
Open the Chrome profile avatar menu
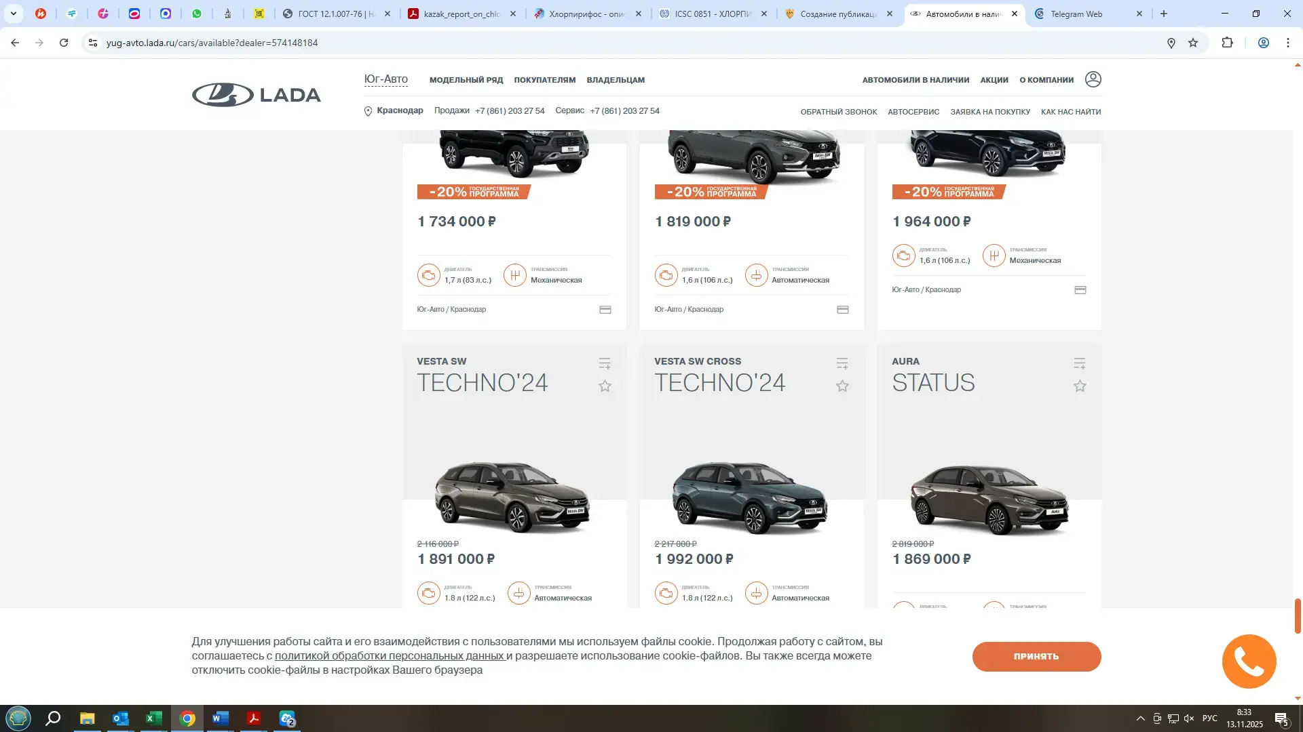point(1263,42)
